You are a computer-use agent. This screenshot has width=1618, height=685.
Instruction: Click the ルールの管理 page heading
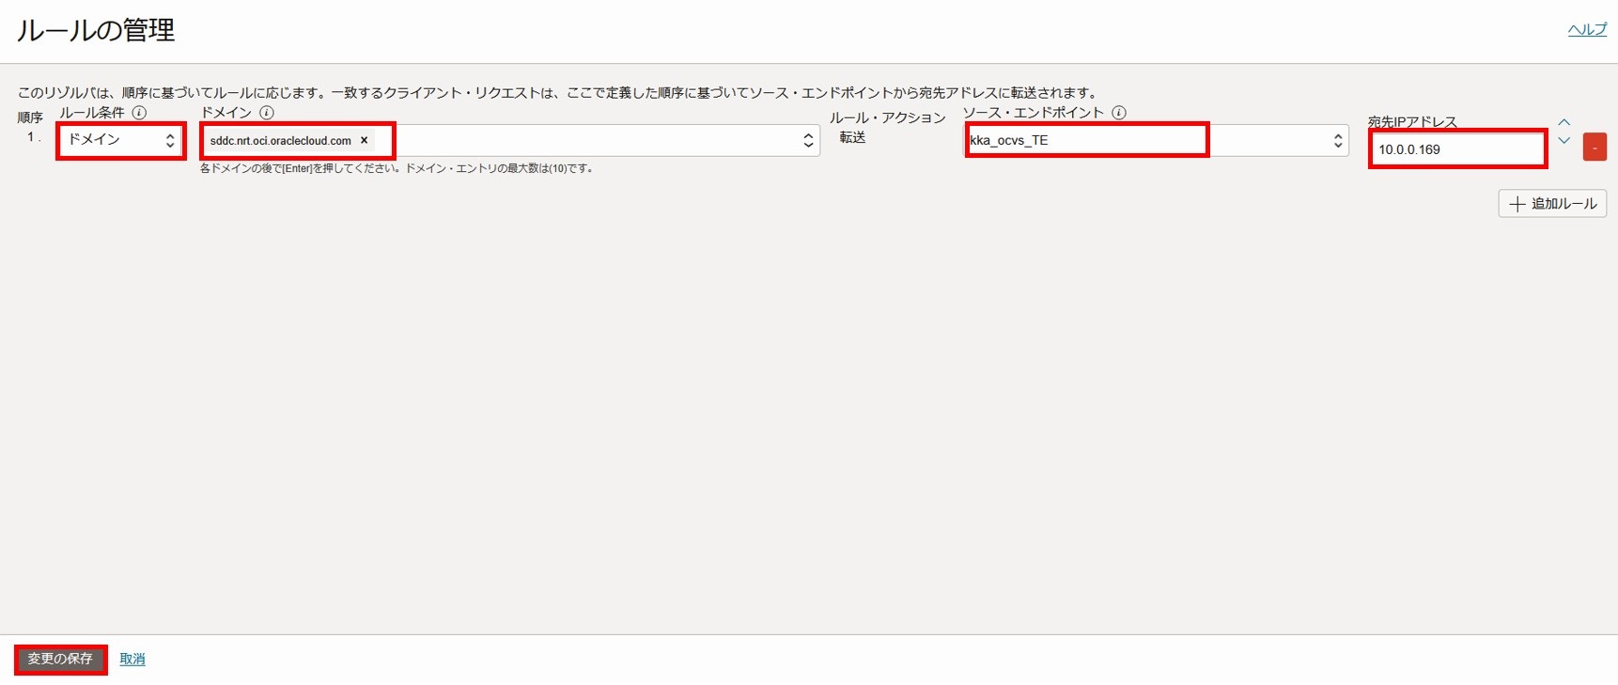(x=96, y=30)
